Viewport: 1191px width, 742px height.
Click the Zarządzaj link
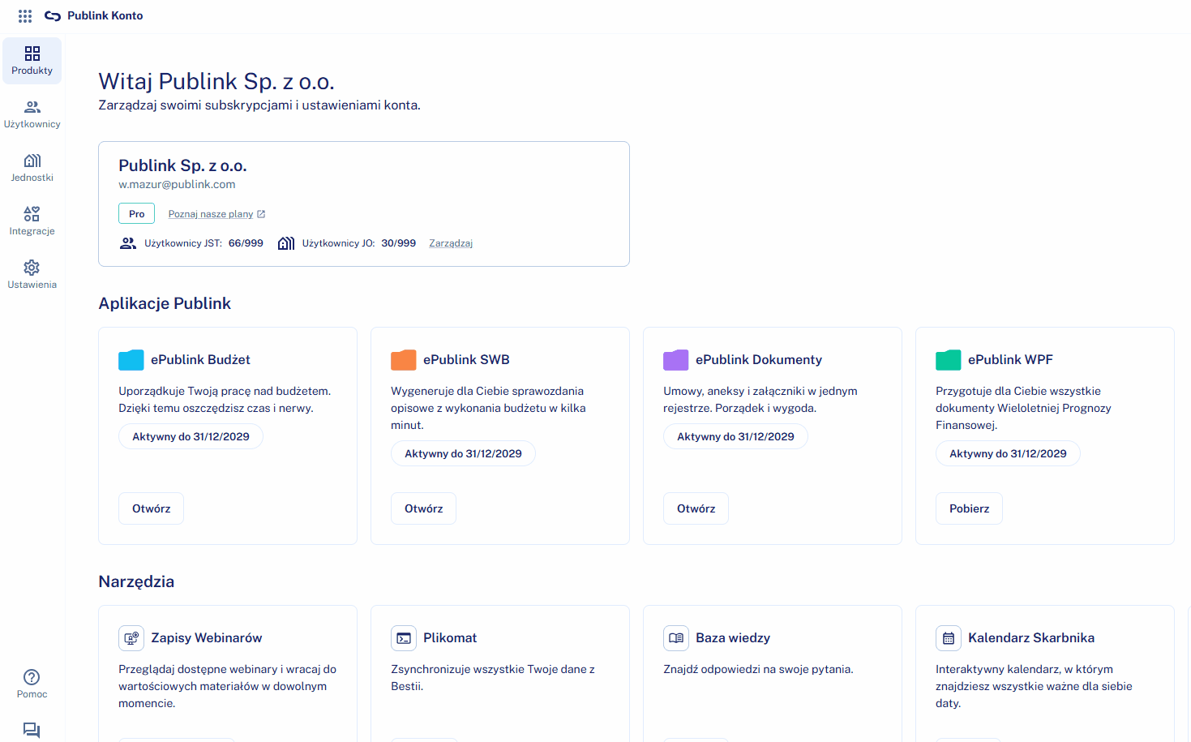[x=451, y=243]
